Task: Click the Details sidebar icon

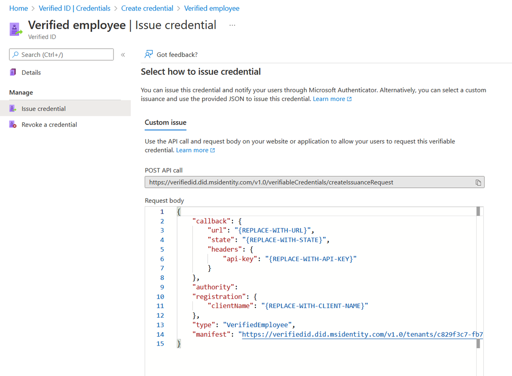Action: tap(13, 73)
